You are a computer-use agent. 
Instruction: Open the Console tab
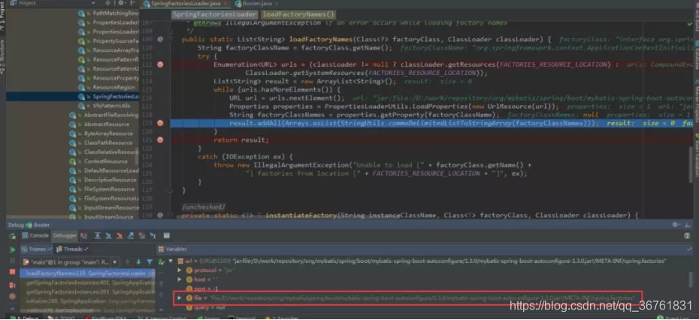pos(35,236)
